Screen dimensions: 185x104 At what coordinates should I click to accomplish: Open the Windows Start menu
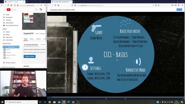point(2,102)
